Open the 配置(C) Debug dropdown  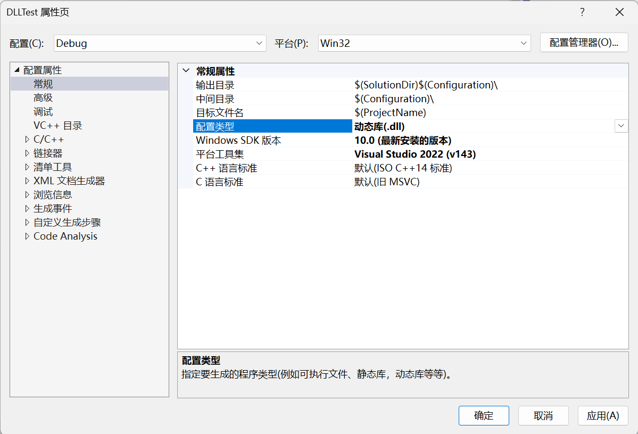(x=160, y=43)
